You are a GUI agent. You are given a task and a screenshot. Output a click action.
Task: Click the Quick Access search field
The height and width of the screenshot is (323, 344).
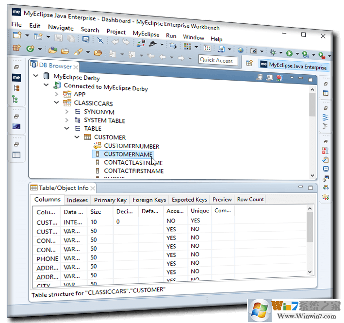point(218,60)
